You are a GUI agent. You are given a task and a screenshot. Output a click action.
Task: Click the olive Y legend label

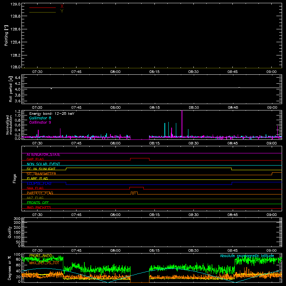tap(62, 11)
